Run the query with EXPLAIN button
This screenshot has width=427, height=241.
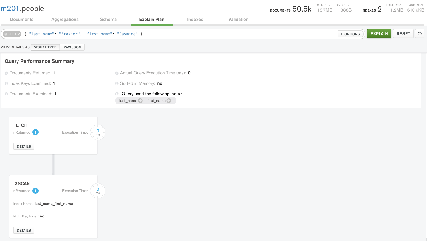(379, 34)
